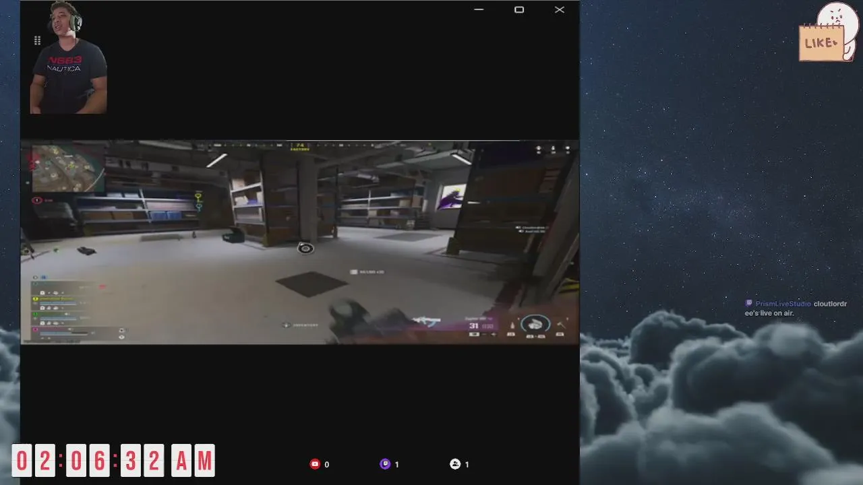
Task: Minimize the stream preview window
Action: pos(479,9)
